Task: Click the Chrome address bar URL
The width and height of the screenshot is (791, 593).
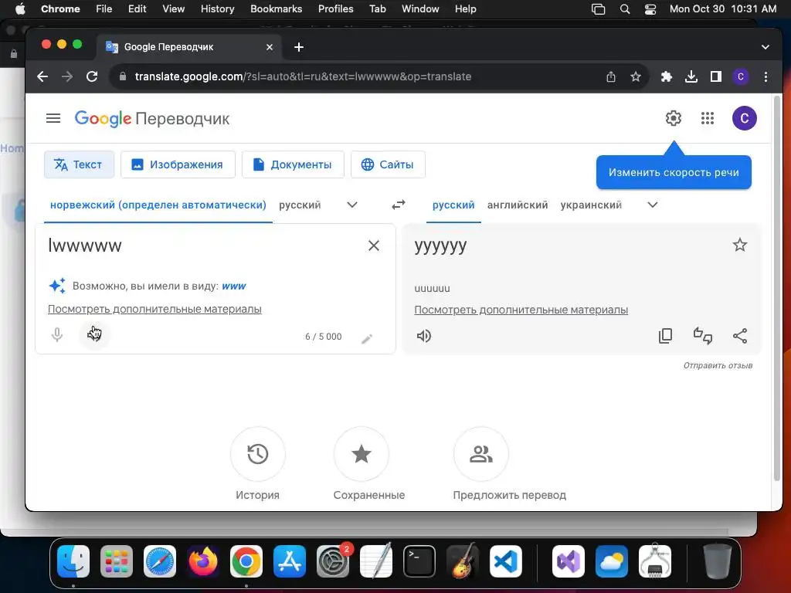Action: 303,76
